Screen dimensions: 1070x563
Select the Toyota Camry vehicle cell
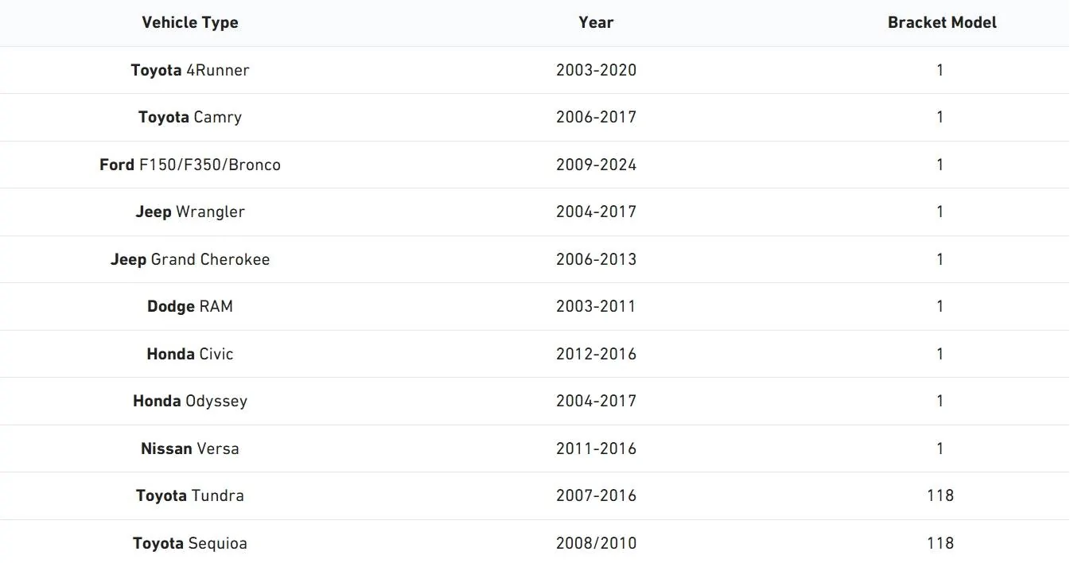tap(190, 117)
